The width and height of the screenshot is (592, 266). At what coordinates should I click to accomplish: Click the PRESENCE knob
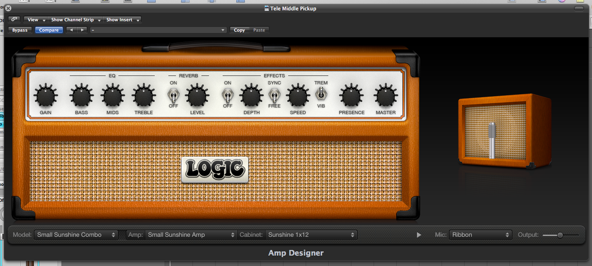(x=351, y=97)
